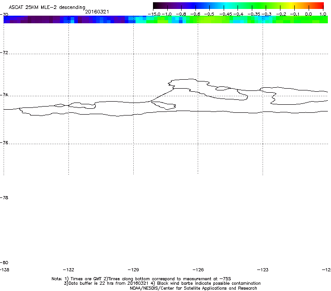Click the -0.8 color scale label
Screen dimensions: 331x291
click(181, 14)
